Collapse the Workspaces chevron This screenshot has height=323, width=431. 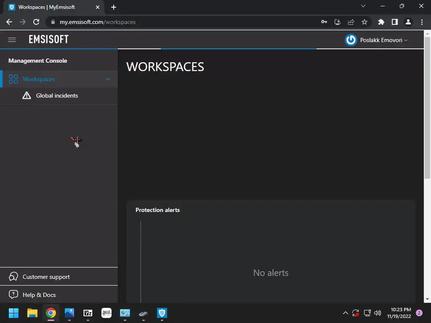coord(108,79)
